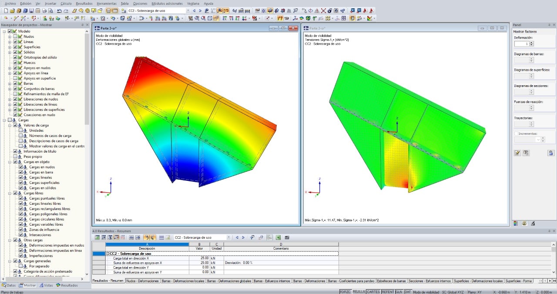Collapse the Cargas libres tree node
This screenshot has width=557, height=294.
(x=10, y=193)
